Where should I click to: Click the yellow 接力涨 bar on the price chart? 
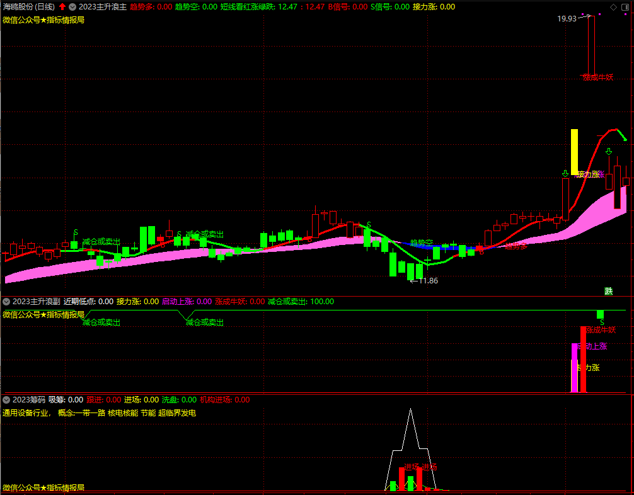click(x=574, y=152)
